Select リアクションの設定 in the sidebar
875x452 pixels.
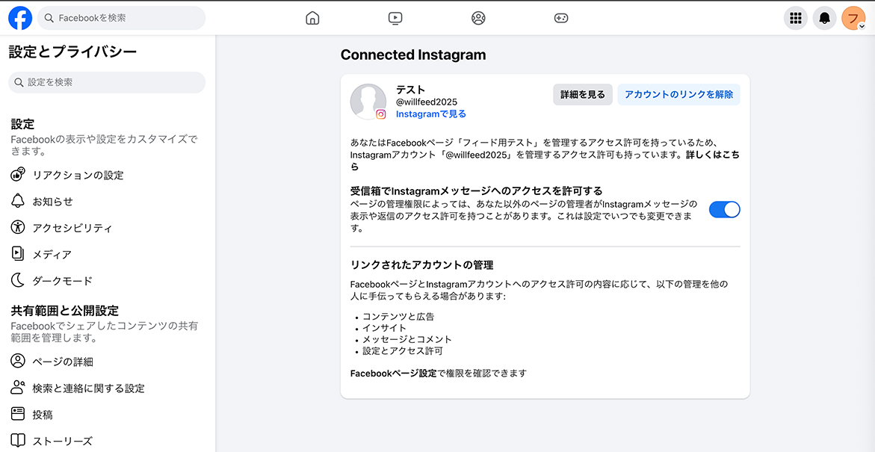coord(78,176)
